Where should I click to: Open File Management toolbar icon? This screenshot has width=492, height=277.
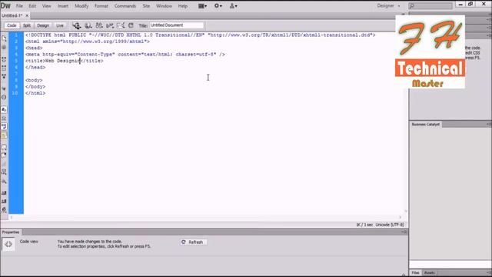coord(99,25)
